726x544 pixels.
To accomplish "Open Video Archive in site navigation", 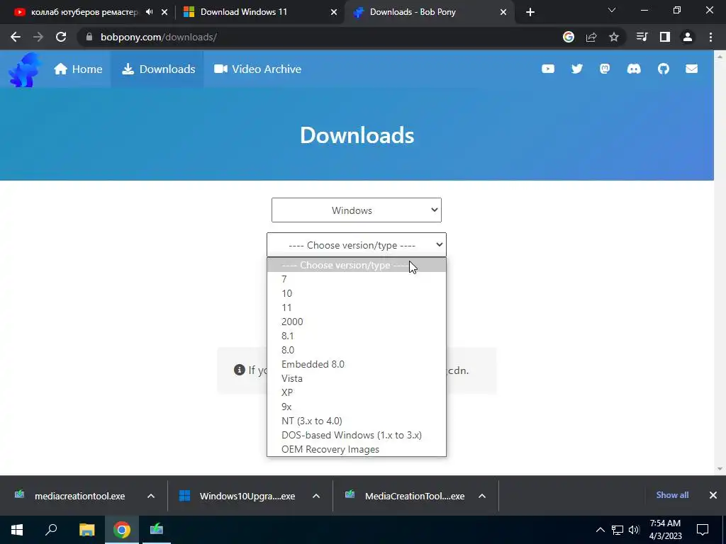I will [x=257, y=69].
